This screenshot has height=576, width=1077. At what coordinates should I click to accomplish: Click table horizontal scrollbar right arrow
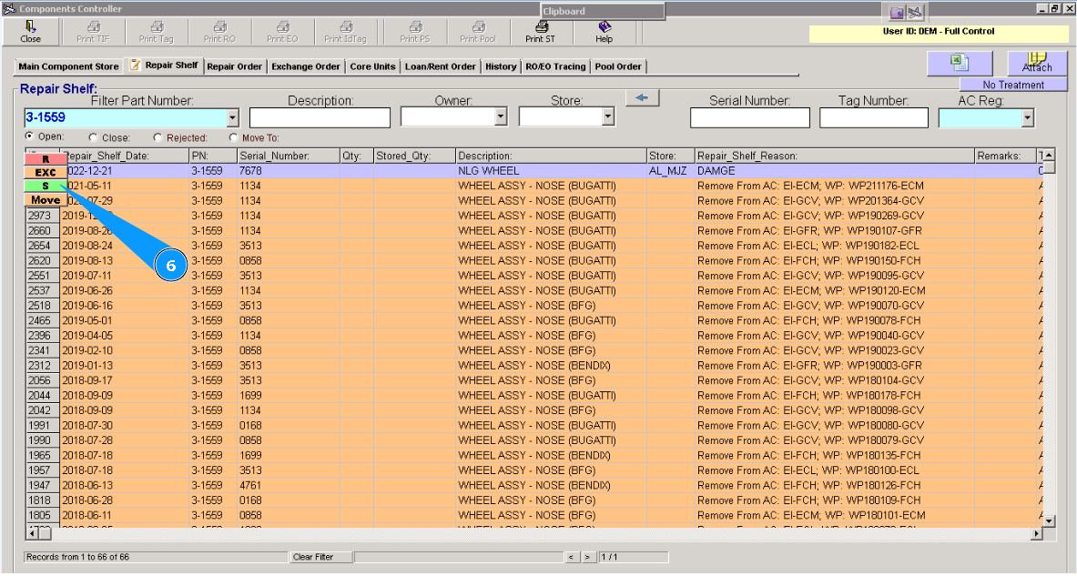(x=1037, y=533)
